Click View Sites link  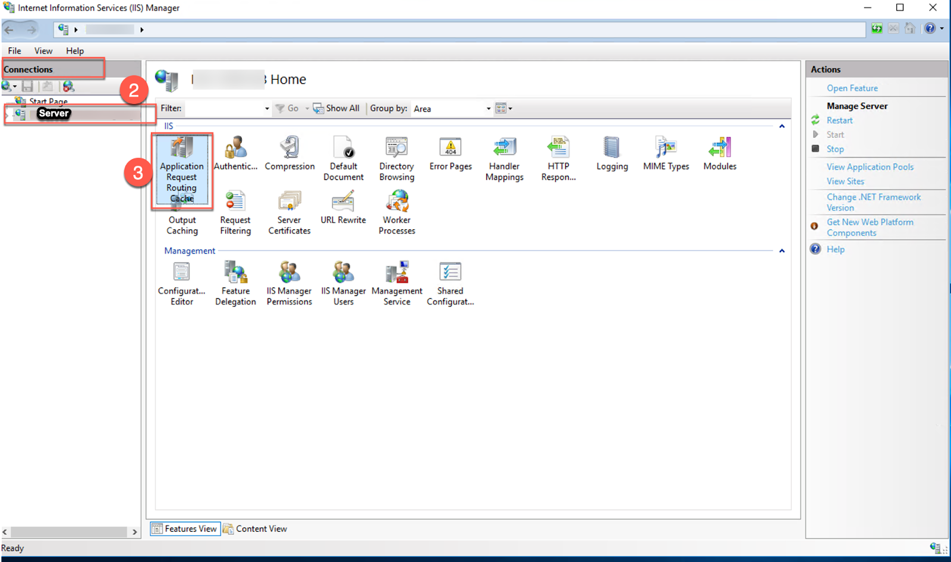[845, 181]
